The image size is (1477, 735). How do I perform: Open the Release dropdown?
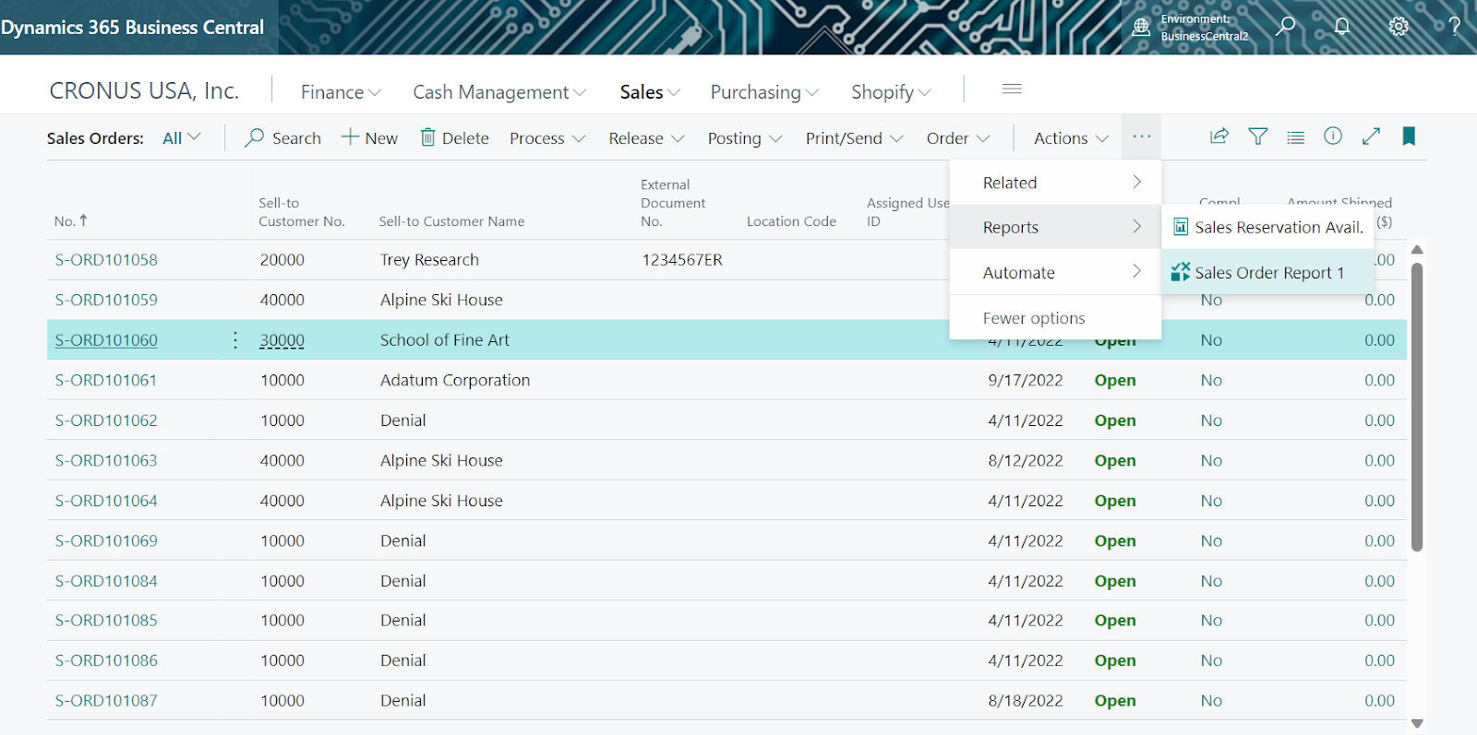[x=646, y=138]
